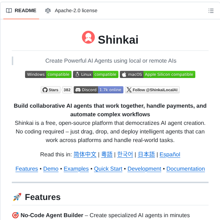The height and width of the screenshot is (220, 220).
Task: Open the Discord 1.7k online badge
Action: point(98,90)
